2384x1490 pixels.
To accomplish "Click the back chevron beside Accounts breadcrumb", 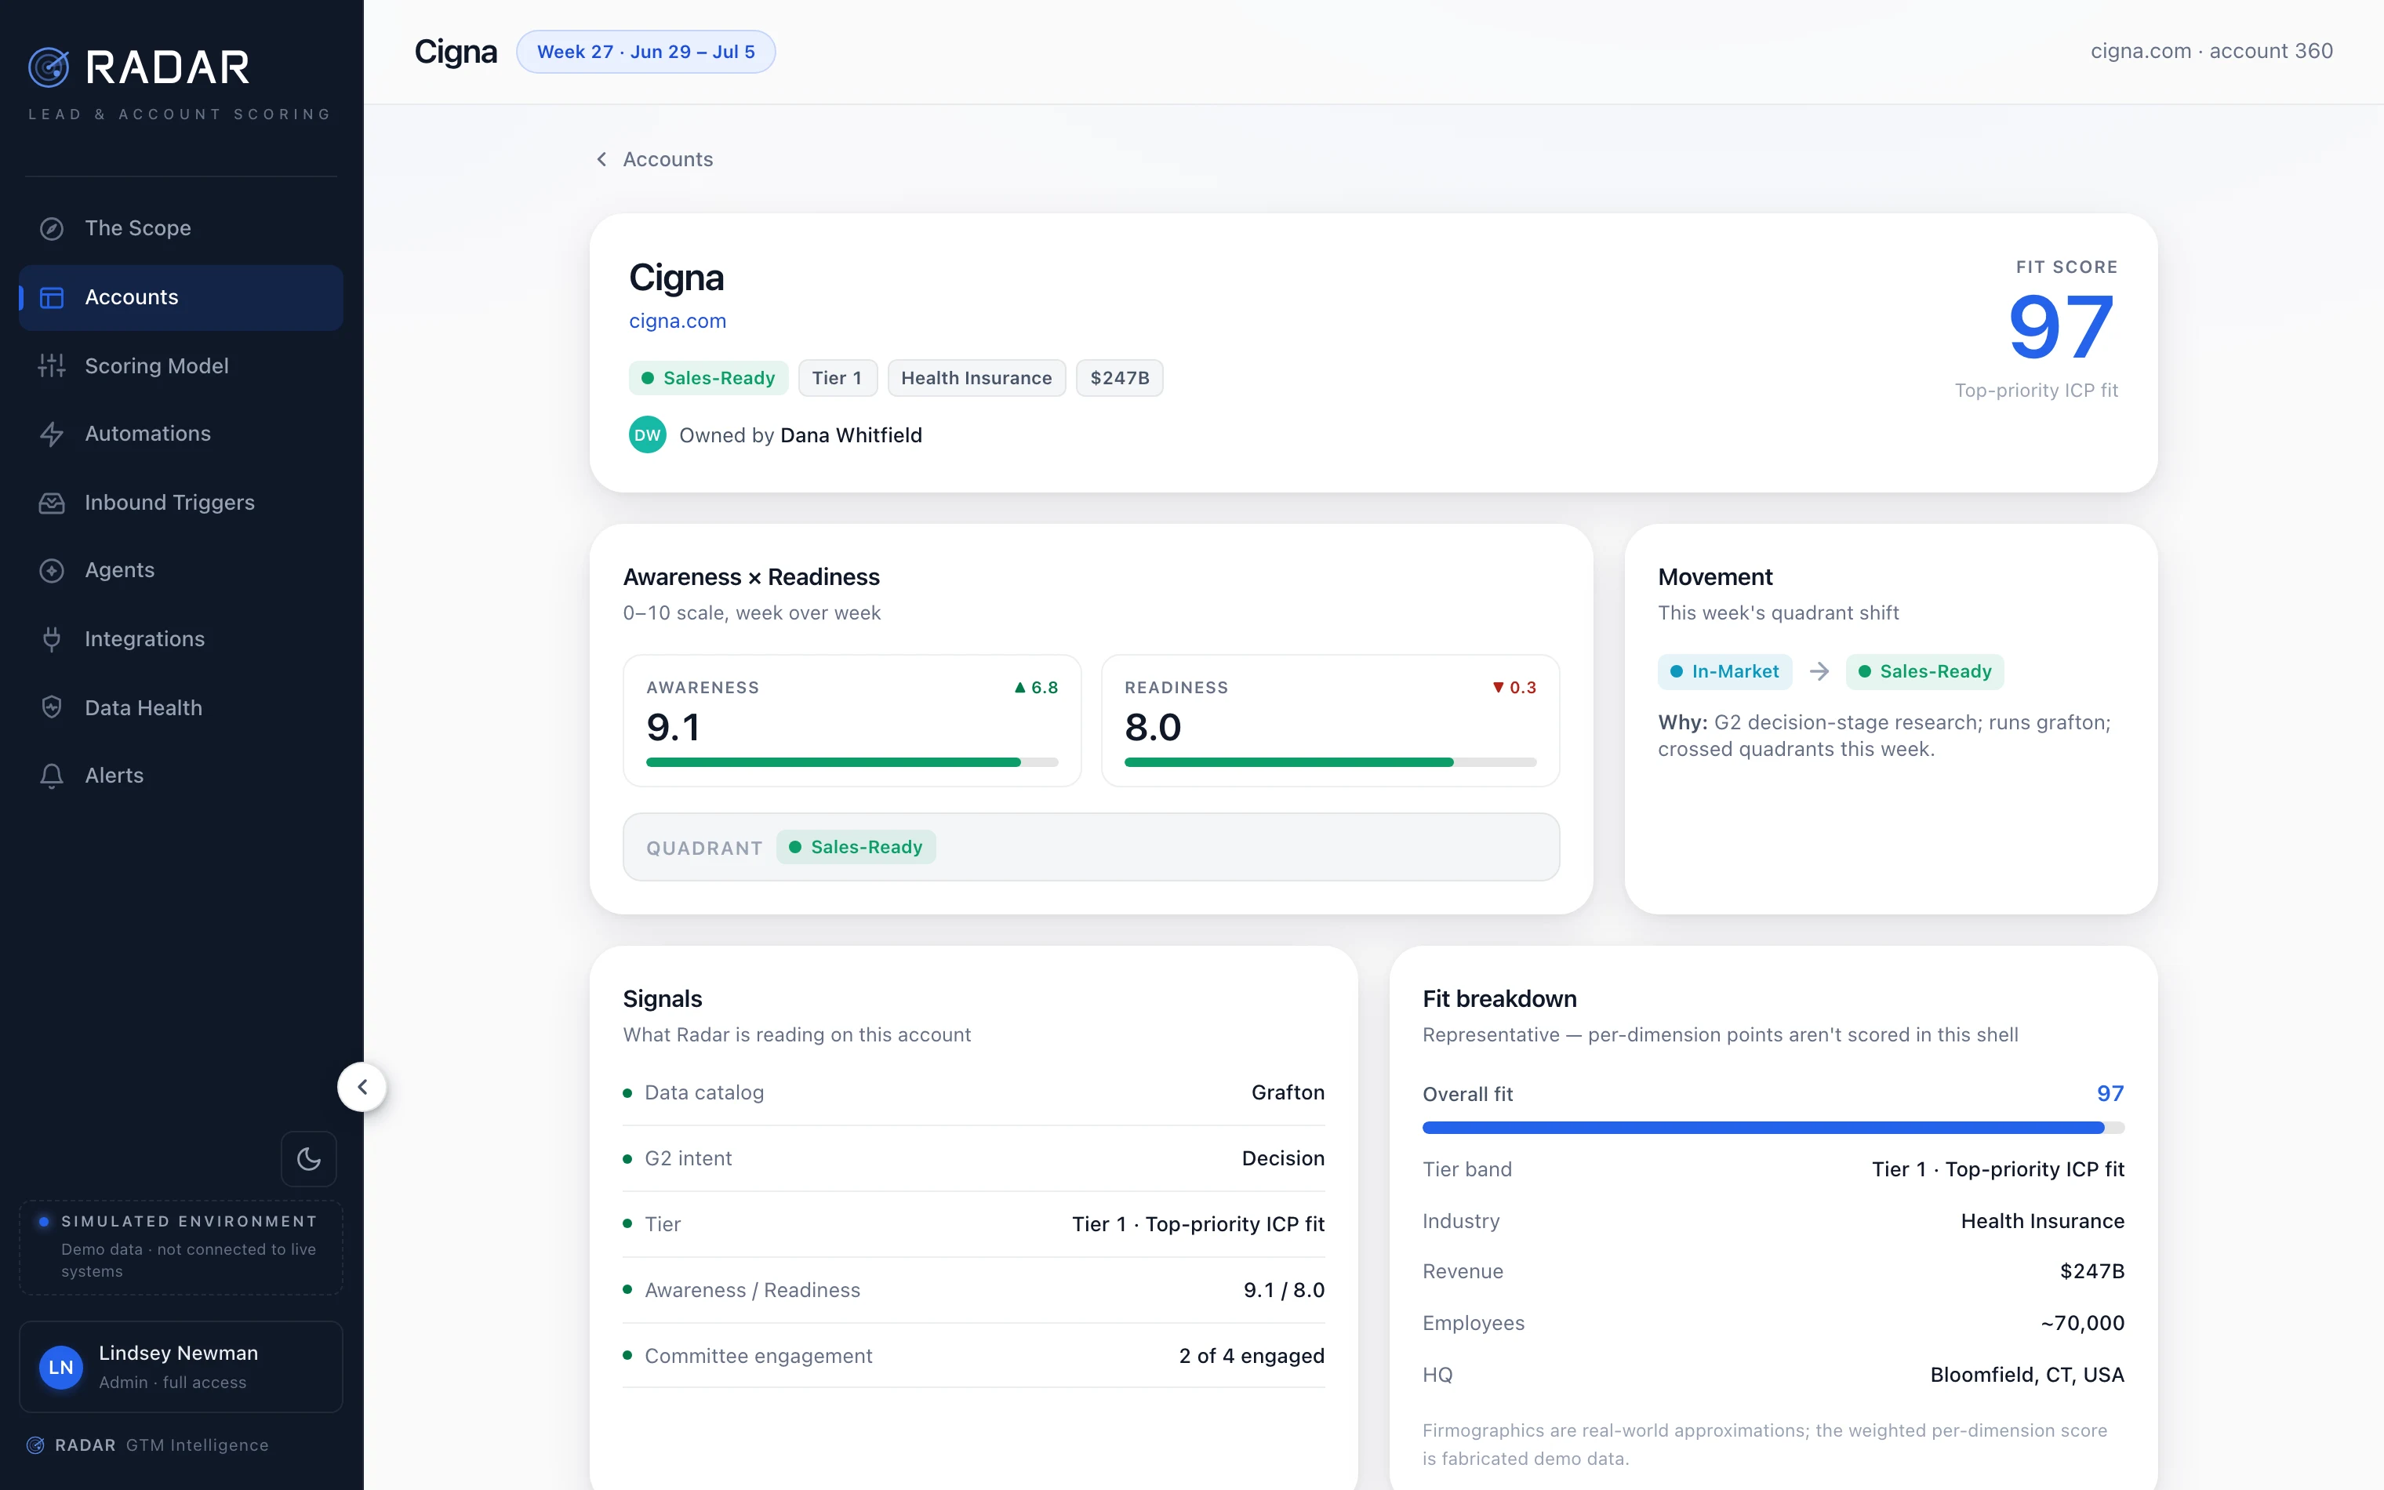I will (601, 160).
